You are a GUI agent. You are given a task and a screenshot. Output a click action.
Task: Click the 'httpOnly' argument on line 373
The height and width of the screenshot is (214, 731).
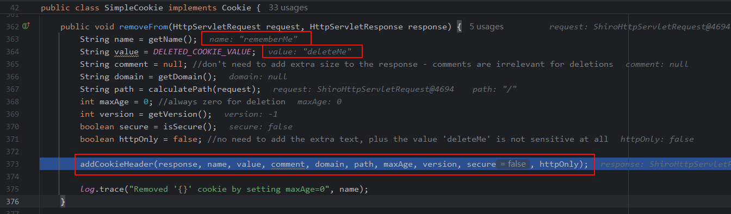559,164
